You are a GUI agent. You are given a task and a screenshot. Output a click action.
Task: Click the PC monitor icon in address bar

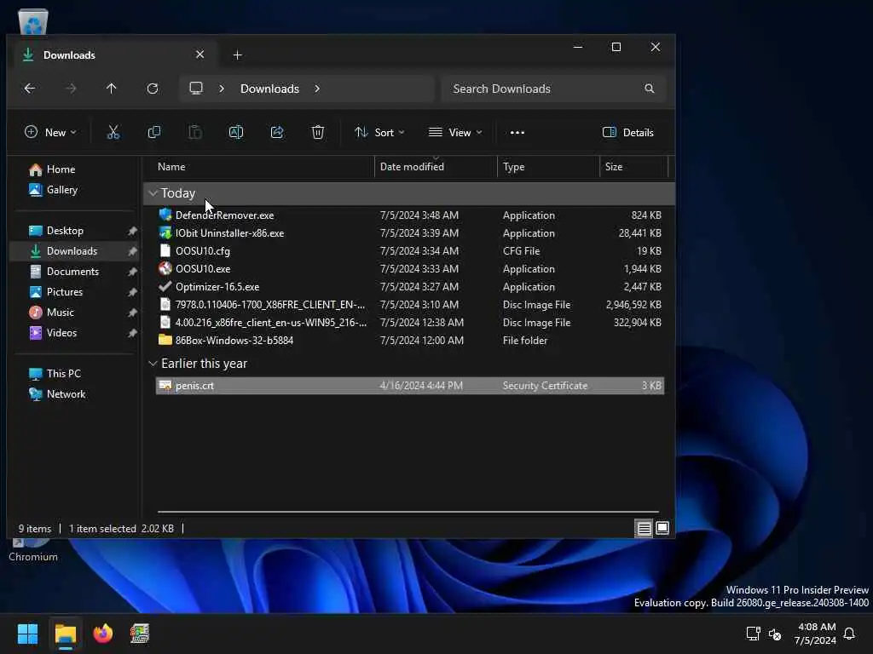[196, 89]
